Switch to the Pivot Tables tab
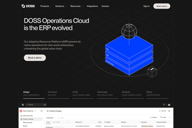 pyautogui.click(x=56, y=122)
